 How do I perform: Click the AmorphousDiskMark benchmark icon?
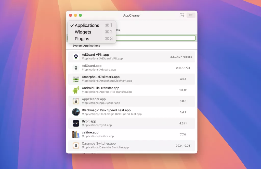point(76,79)
